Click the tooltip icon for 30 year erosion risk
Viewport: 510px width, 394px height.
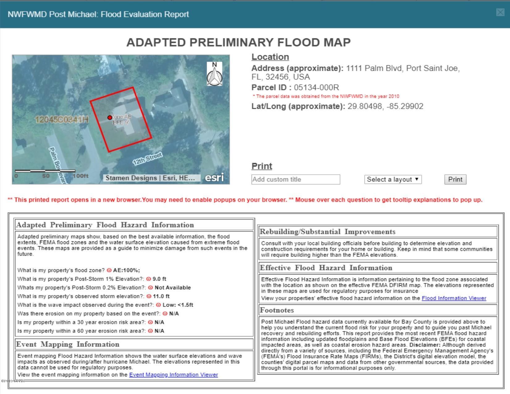coord(151,322)
